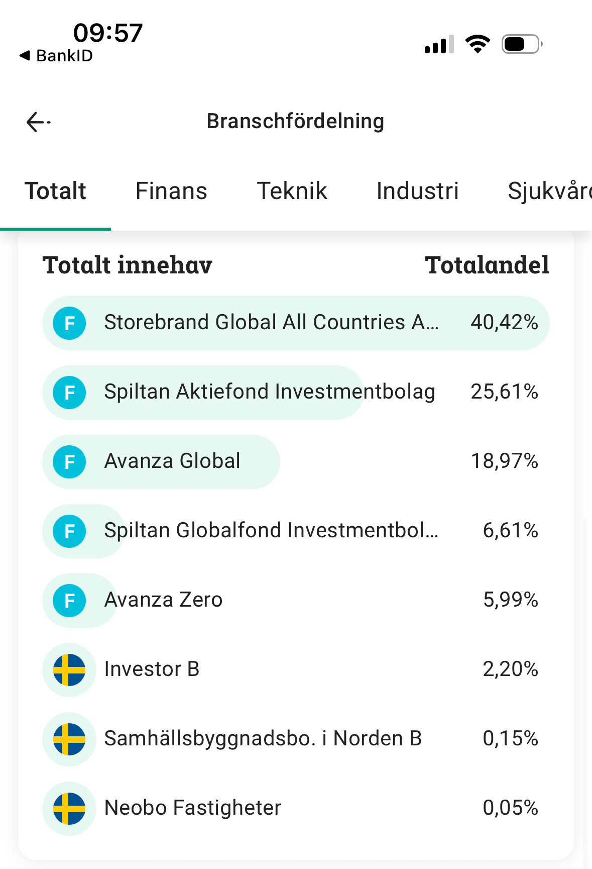
Task: Tap fund icon next to Spiltan Aktiefond Investmentbolag
Action: coord(69,393)
